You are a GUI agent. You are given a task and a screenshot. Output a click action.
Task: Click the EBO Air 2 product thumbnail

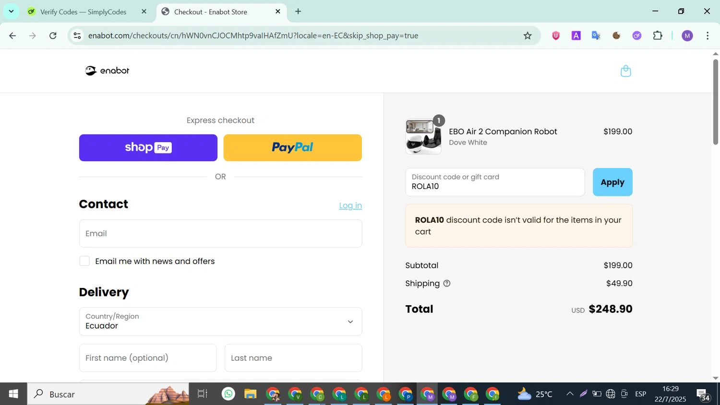[423, 137]
